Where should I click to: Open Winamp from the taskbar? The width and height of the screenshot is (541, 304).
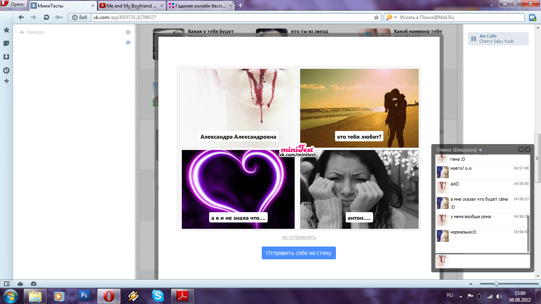point(133,296)
